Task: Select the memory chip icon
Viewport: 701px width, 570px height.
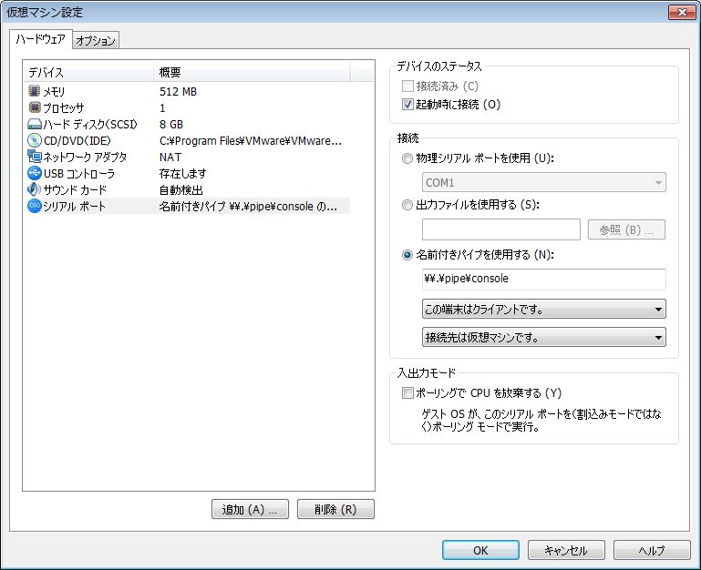Action: tap(34, 91)
